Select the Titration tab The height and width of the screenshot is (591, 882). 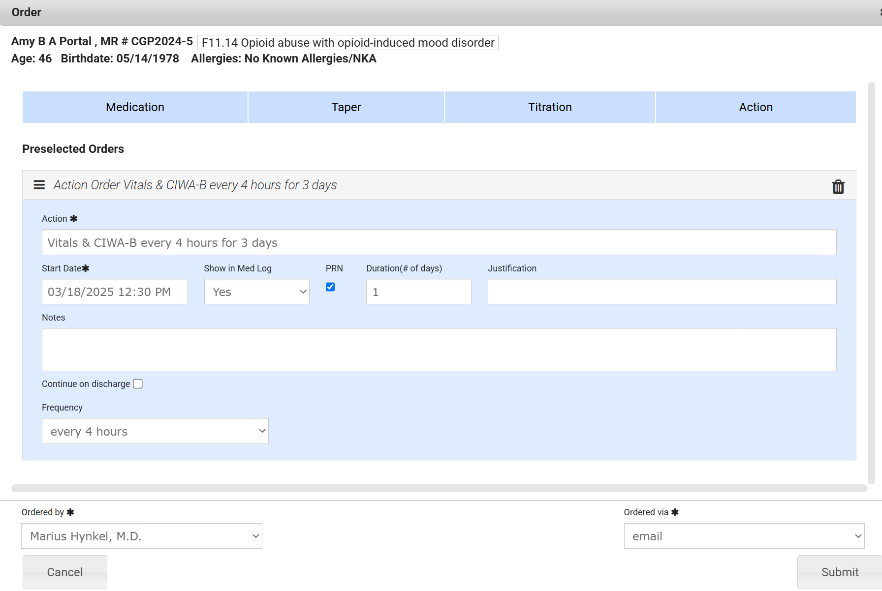[x=550, y=107]
